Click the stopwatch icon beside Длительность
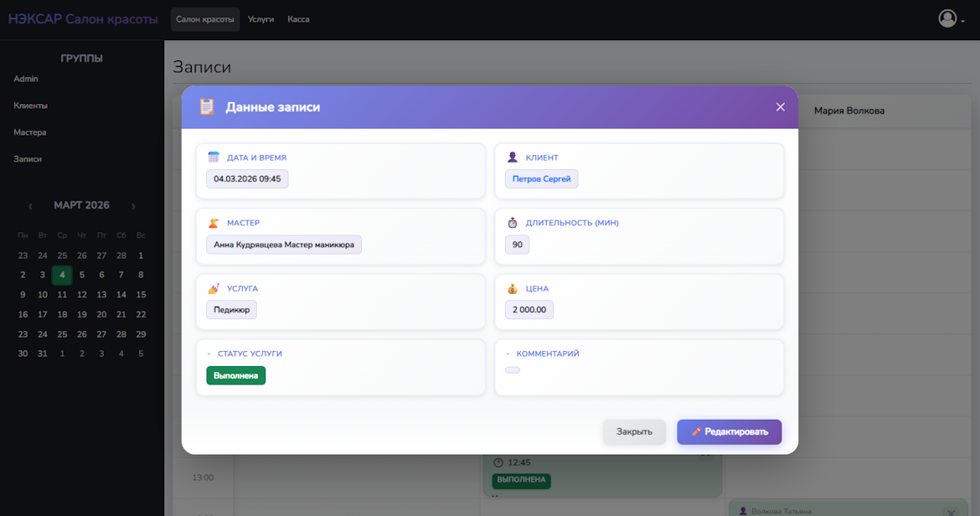The width and height of the screenshot is (980, 516). [x=513, y=223]
